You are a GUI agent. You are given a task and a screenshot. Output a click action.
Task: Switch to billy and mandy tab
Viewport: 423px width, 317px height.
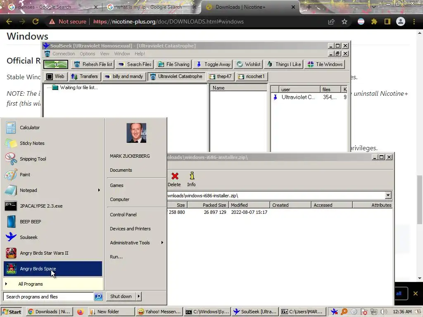[x=124, y=76]
